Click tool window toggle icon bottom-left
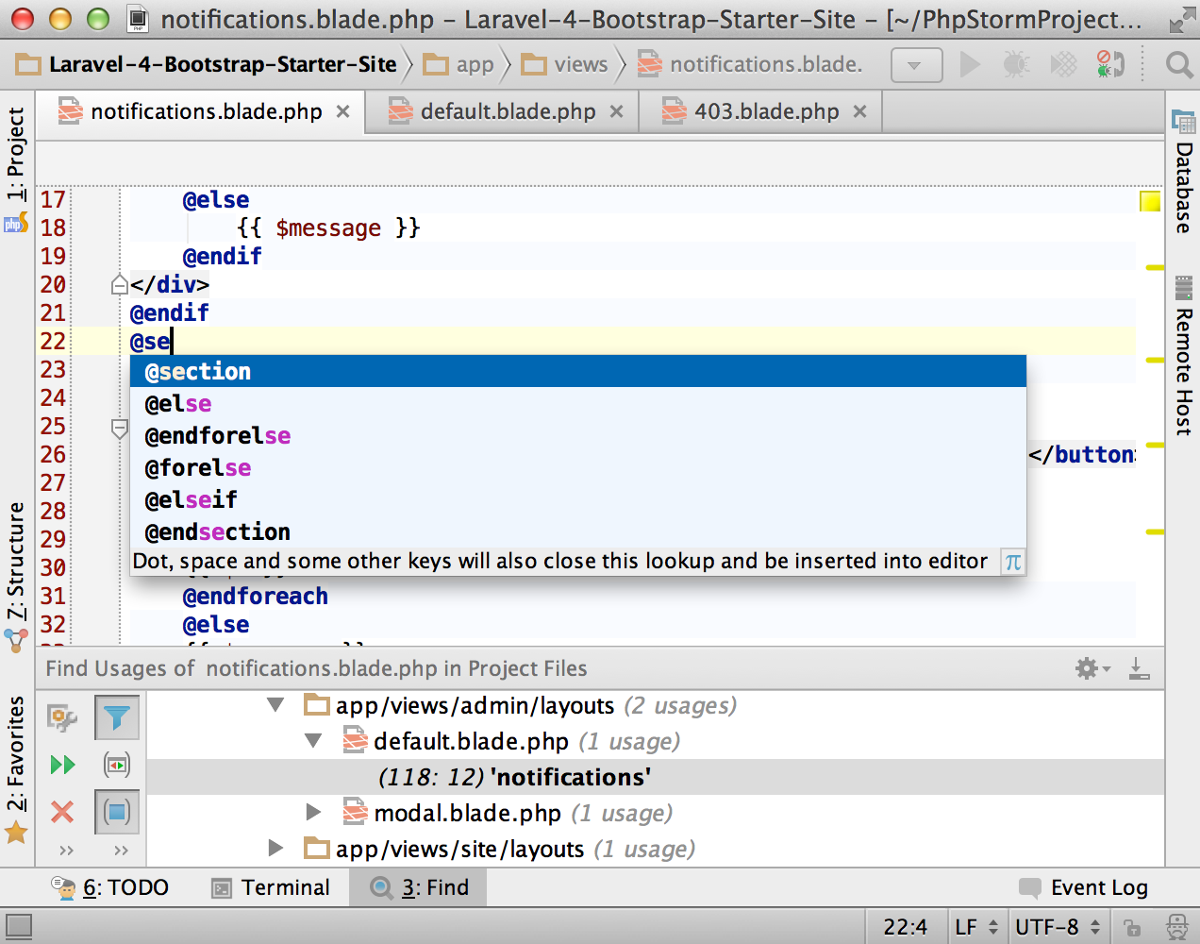The image size is (1200, 944). pos(19,927)
